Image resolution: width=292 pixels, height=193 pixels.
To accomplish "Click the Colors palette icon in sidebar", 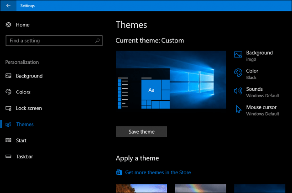I will pos(8,92).
